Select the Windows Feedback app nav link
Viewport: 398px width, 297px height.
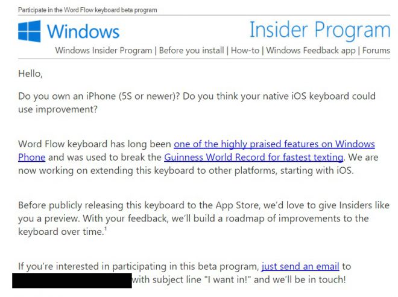(311, 51)
